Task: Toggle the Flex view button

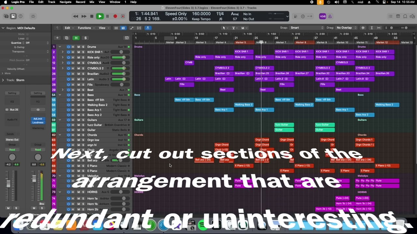Action: [139, 28]
